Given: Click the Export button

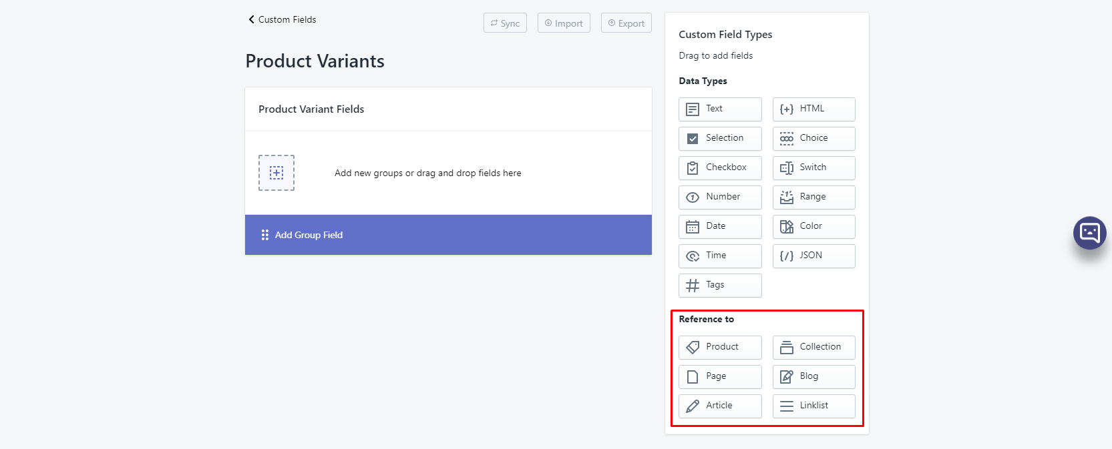Looking at the screenshot, I should coord(626,23).
